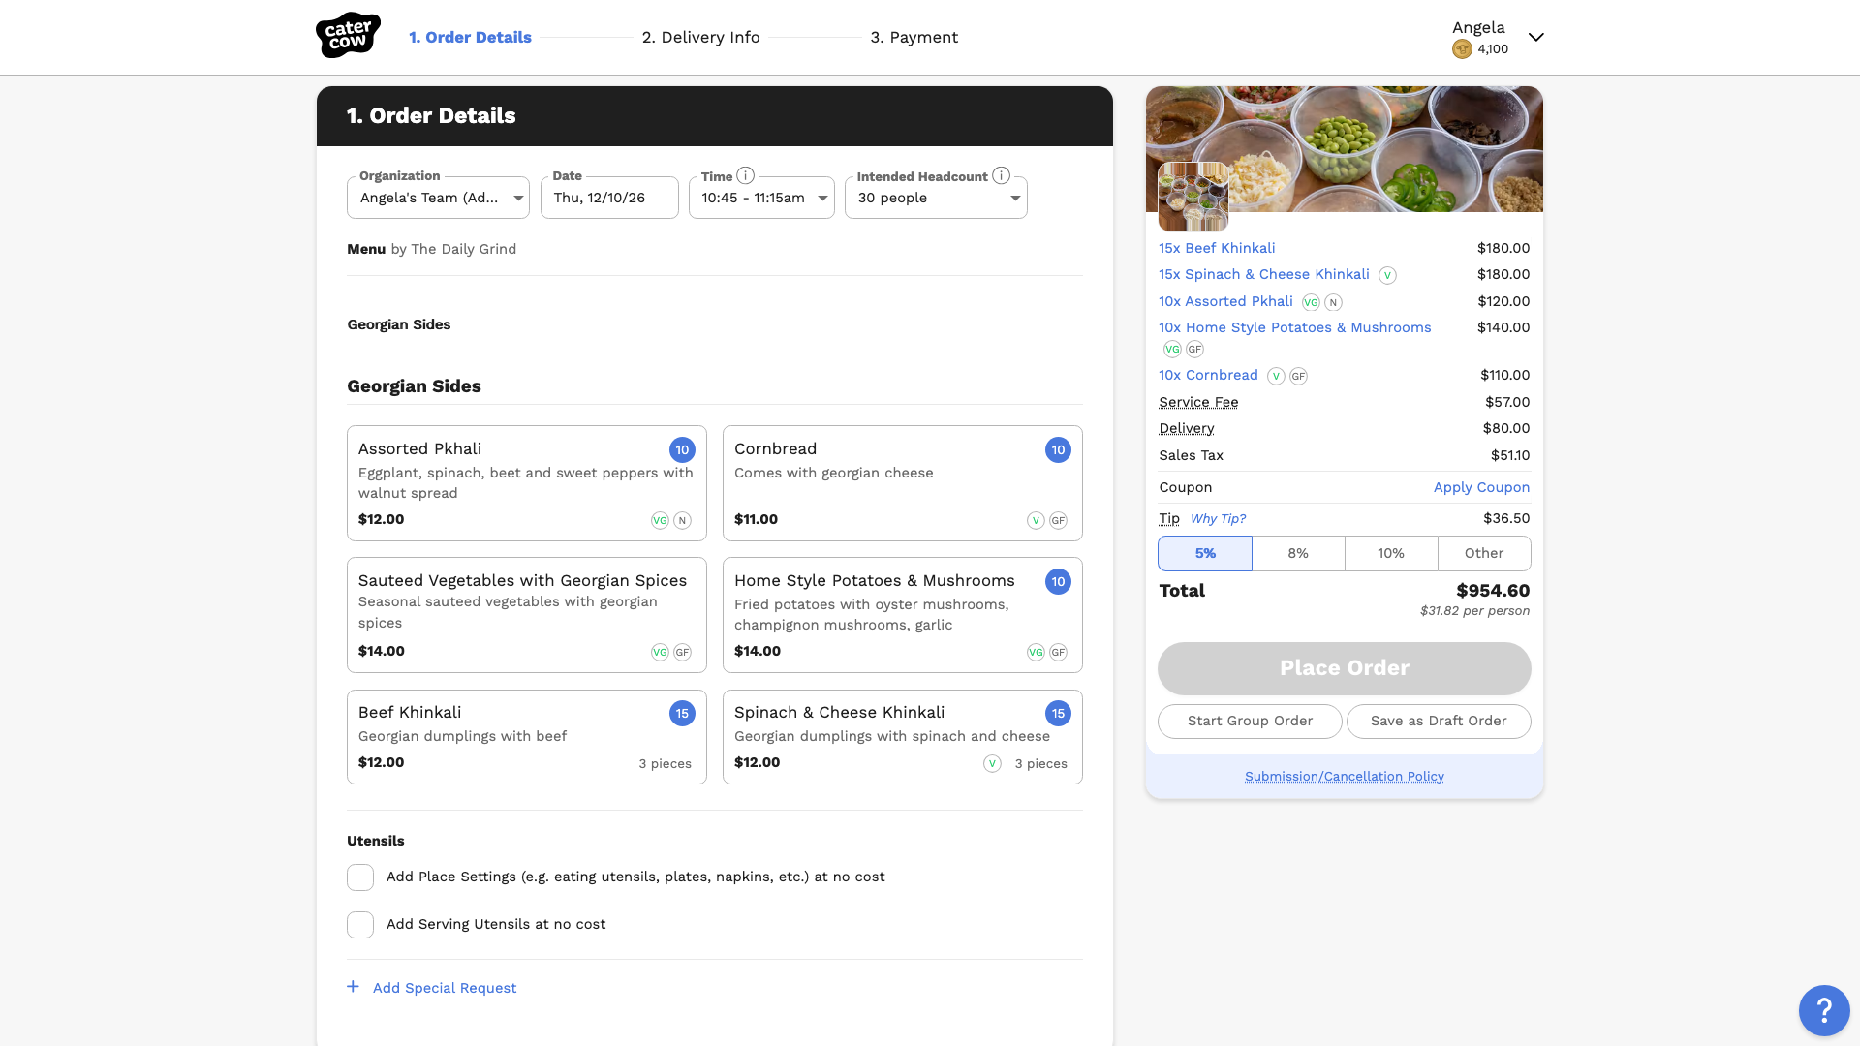Go to 2. Delivery Info step

click(x=700, y=37)
